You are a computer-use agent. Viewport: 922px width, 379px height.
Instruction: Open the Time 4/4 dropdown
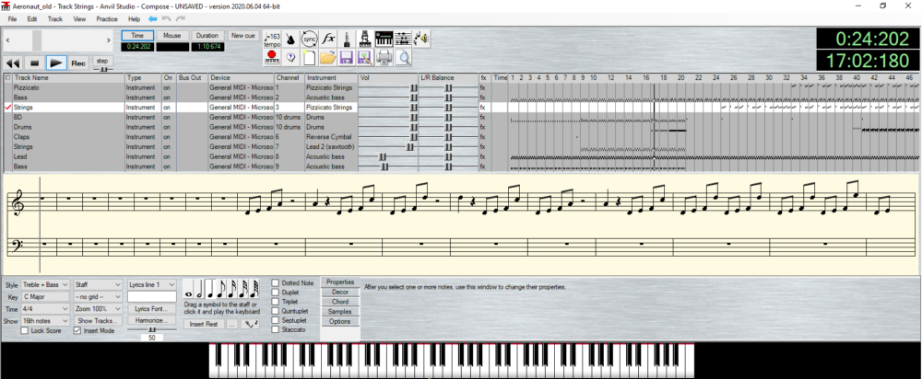(x=46, y=309)
